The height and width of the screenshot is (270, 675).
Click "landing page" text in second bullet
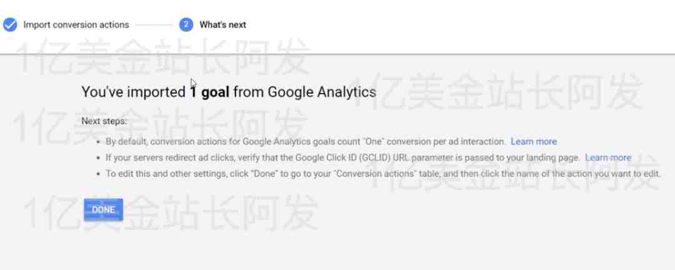coord(556,157)
